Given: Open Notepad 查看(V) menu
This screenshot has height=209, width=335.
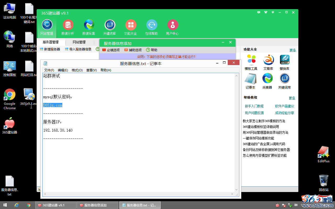Looking at the screenshot, I should [x=92, y=70].
